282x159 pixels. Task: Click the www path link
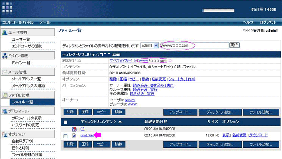[143, 61]
